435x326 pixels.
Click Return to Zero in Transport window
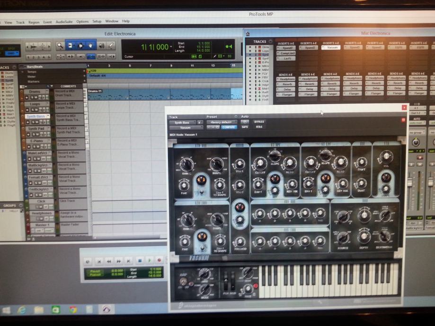(99, 261)
